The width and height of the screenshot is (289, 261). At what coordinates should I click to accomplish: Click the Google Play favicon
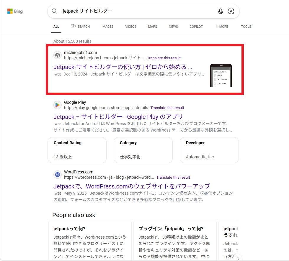pos(58,105)
